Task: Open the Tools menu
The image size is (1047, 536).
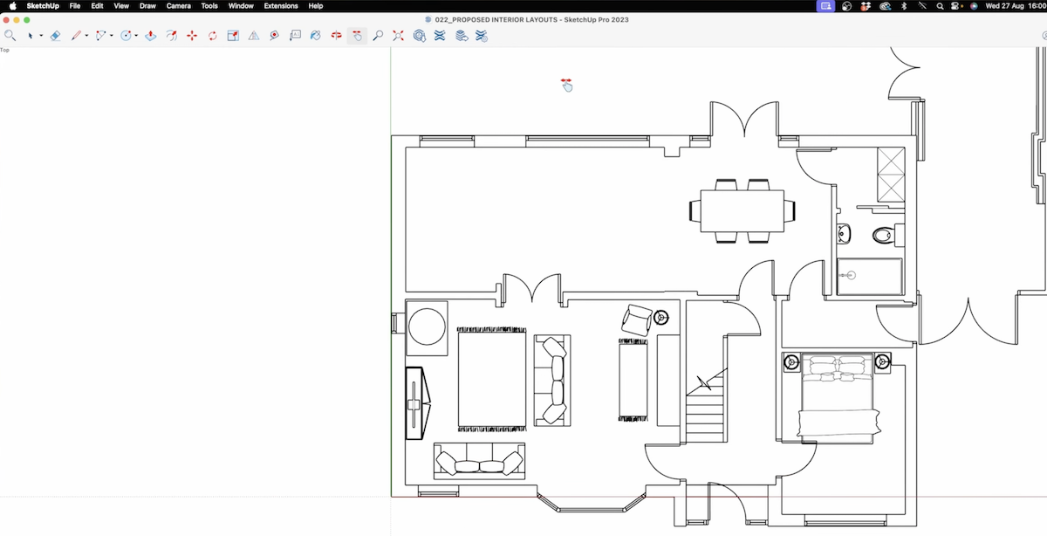Action: click(x=209, y=6)
